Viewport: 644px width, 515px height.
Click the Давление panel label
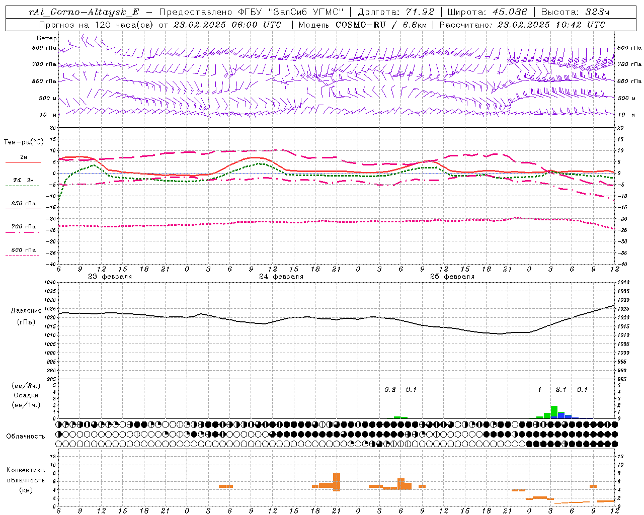click(x=26, y=311)
